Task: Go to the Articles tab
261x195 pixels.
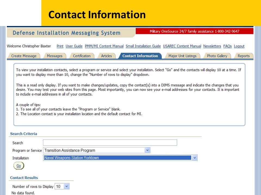Action: pyautogui.click(x=106, y=56)
